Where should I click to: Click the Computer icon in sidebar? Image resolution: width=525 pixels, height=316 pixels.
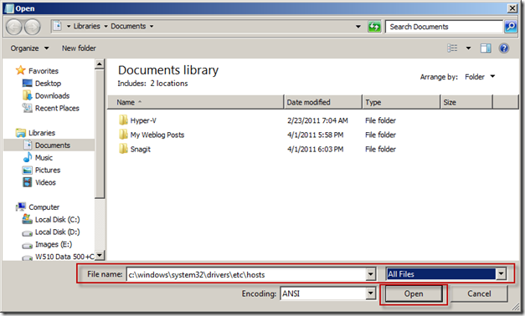click(20, 206)
